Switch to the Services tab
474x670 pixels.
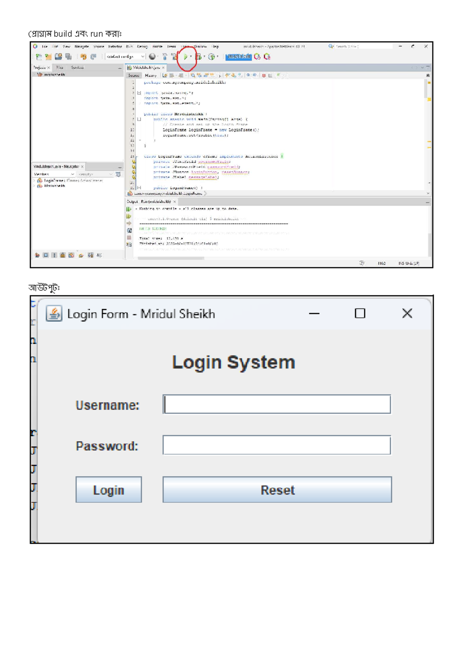(x=77, y=68)
